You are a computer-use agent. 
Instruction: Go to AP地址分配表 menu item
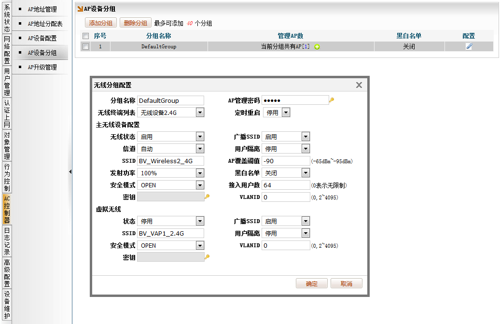click(x=41, y=24)
